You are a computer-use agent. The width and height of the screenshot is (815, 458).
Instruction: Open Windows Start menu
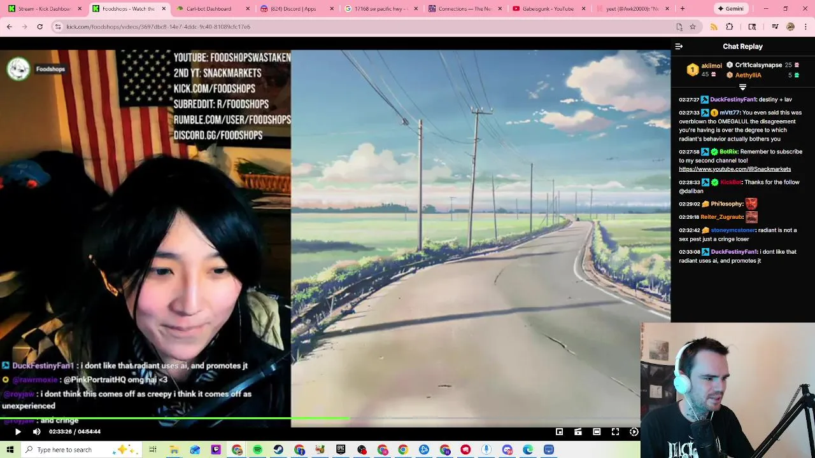click(10, 450)
